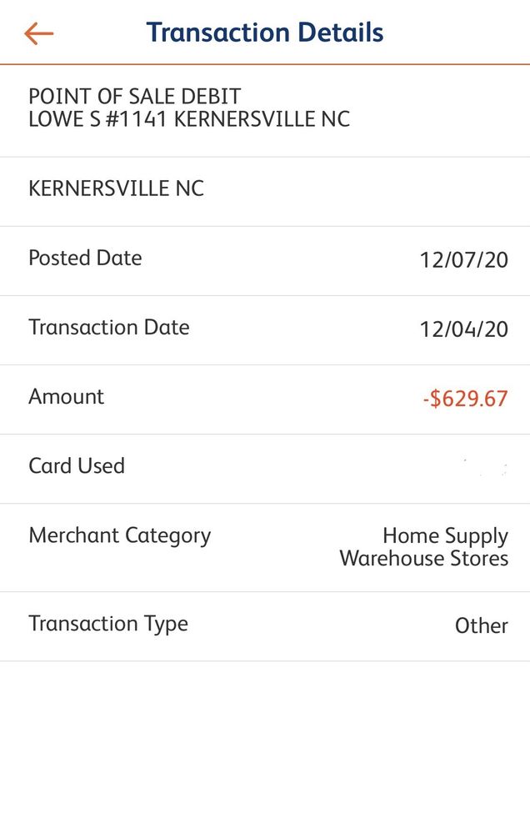This screenshot has width=530, height=834.
Task: Select the Other transaction type value
Action: point(481,625)
